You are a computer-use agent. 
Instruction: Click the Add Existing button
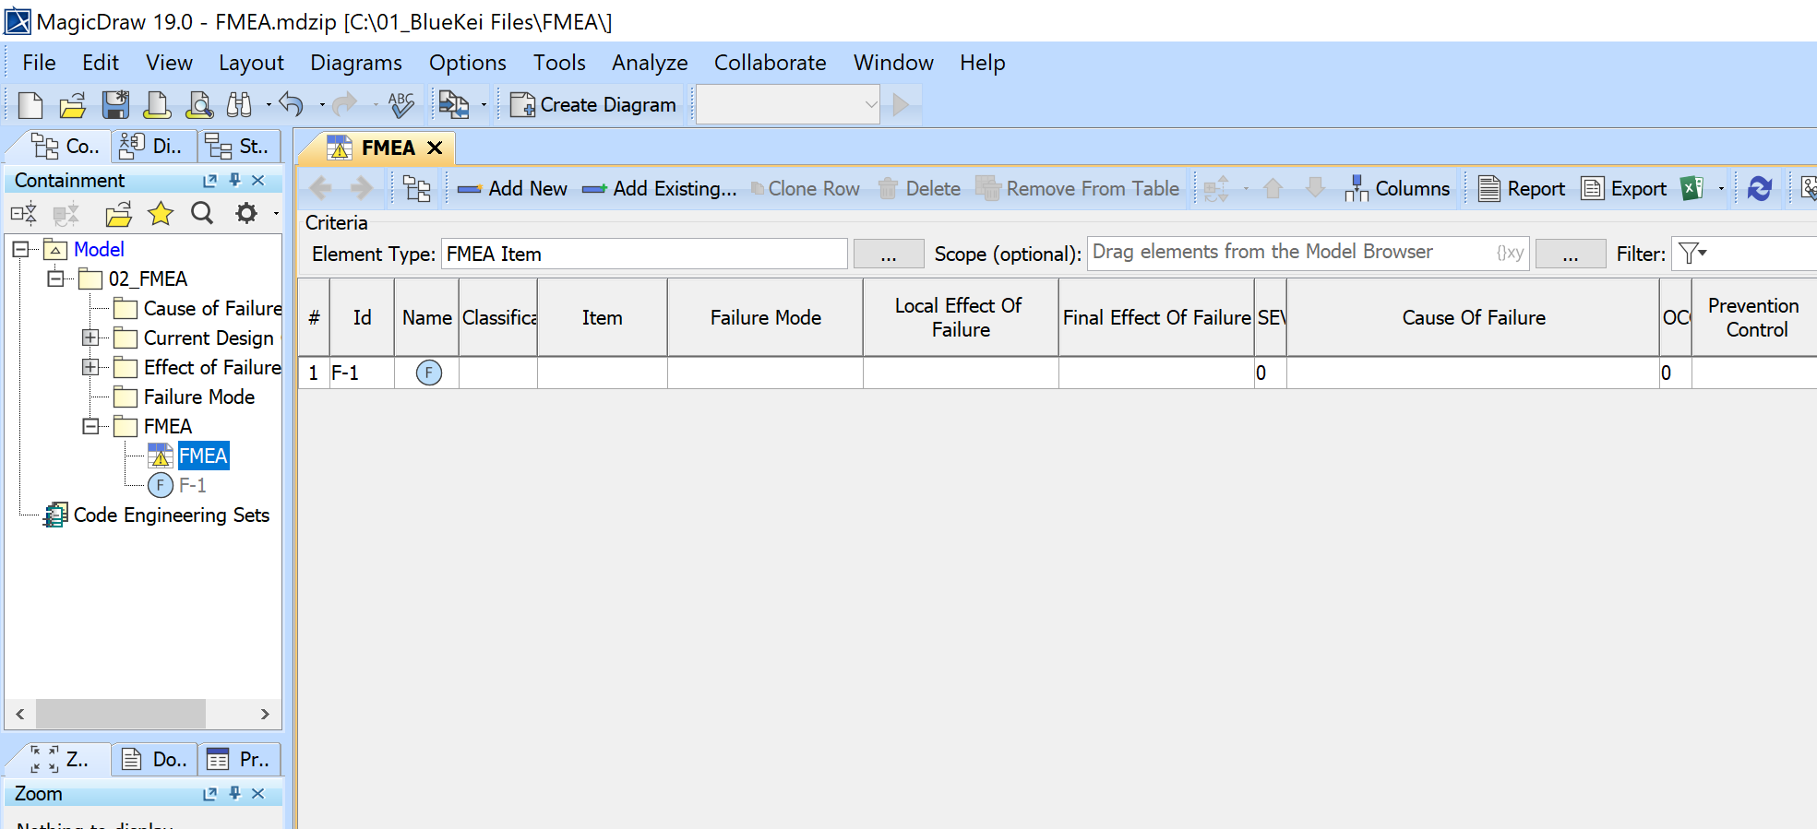point(659,188)
